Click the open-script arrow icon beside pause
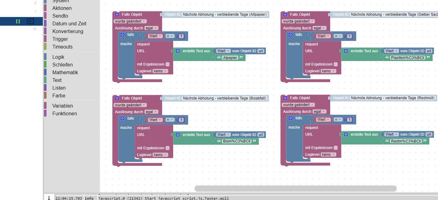Image resolution: width=438 pixels, height=200 pixels. coord(30,21)
